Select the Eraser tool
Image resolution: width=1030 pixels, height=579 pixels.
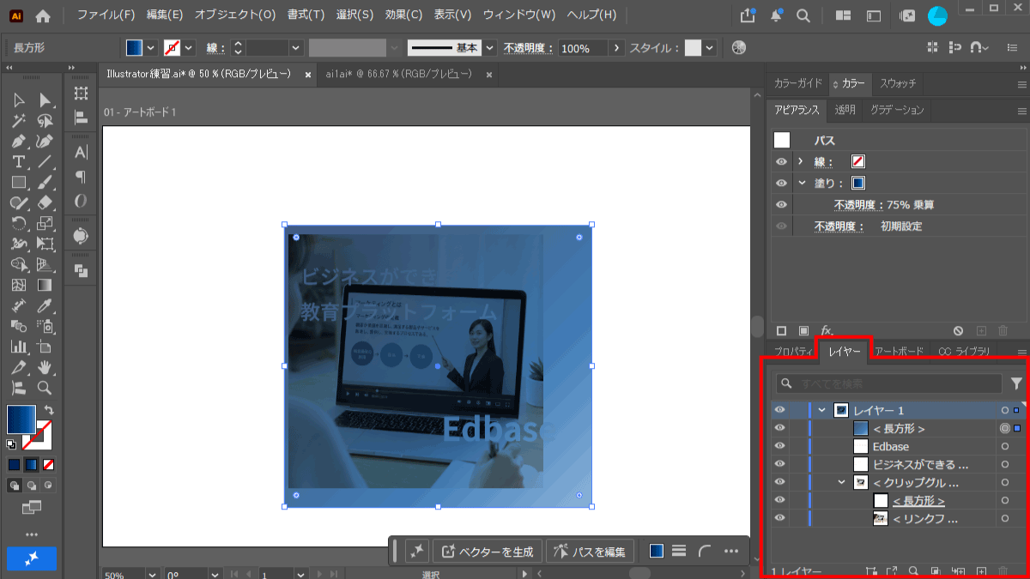[45, 203]
